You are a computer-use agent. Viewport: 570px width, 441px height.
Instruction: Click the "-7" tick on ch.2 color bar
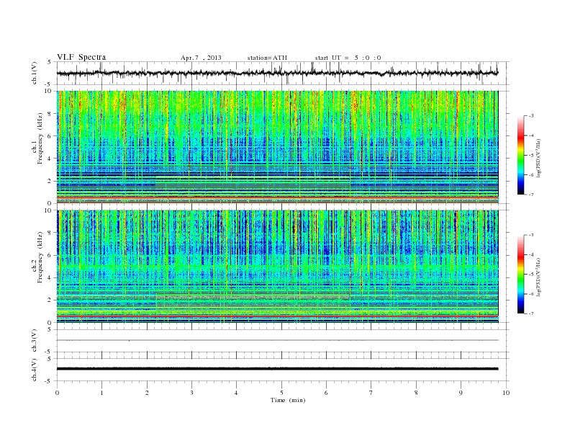click(531, 313)
